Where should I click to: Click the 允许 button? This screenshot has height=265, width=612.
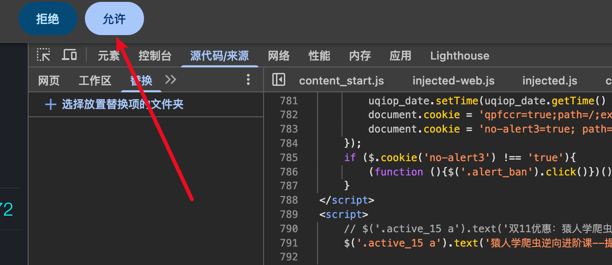(114, 18)
